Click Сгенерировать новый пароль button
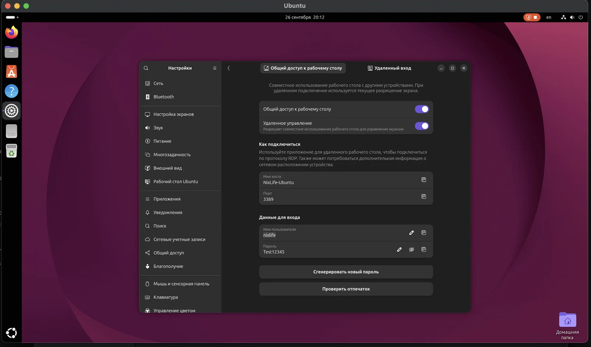 coord(346,272)
